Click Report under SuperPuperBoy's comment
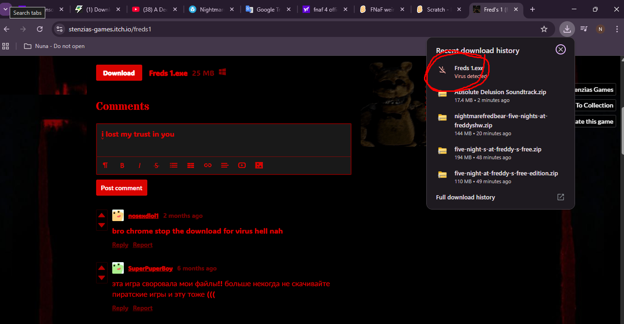The height and width of the screenshot is (324, 624). point(143,308)
